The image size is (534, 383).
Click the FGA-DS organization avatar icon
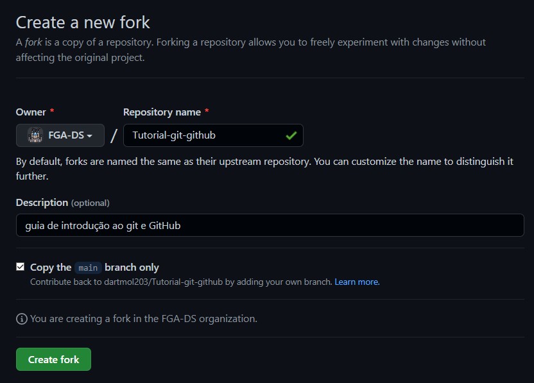(x=35, y=135)
